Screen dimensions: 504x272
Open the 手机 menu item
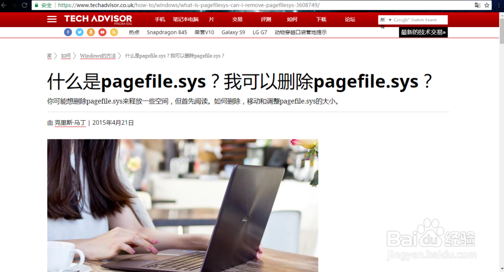[160, 20]
